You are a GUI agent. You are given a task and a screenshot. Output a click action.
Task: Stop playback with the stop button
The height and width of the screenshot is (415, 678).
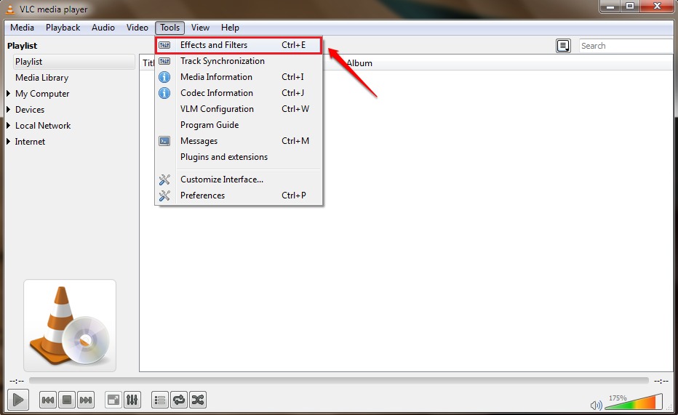[67, 400]
